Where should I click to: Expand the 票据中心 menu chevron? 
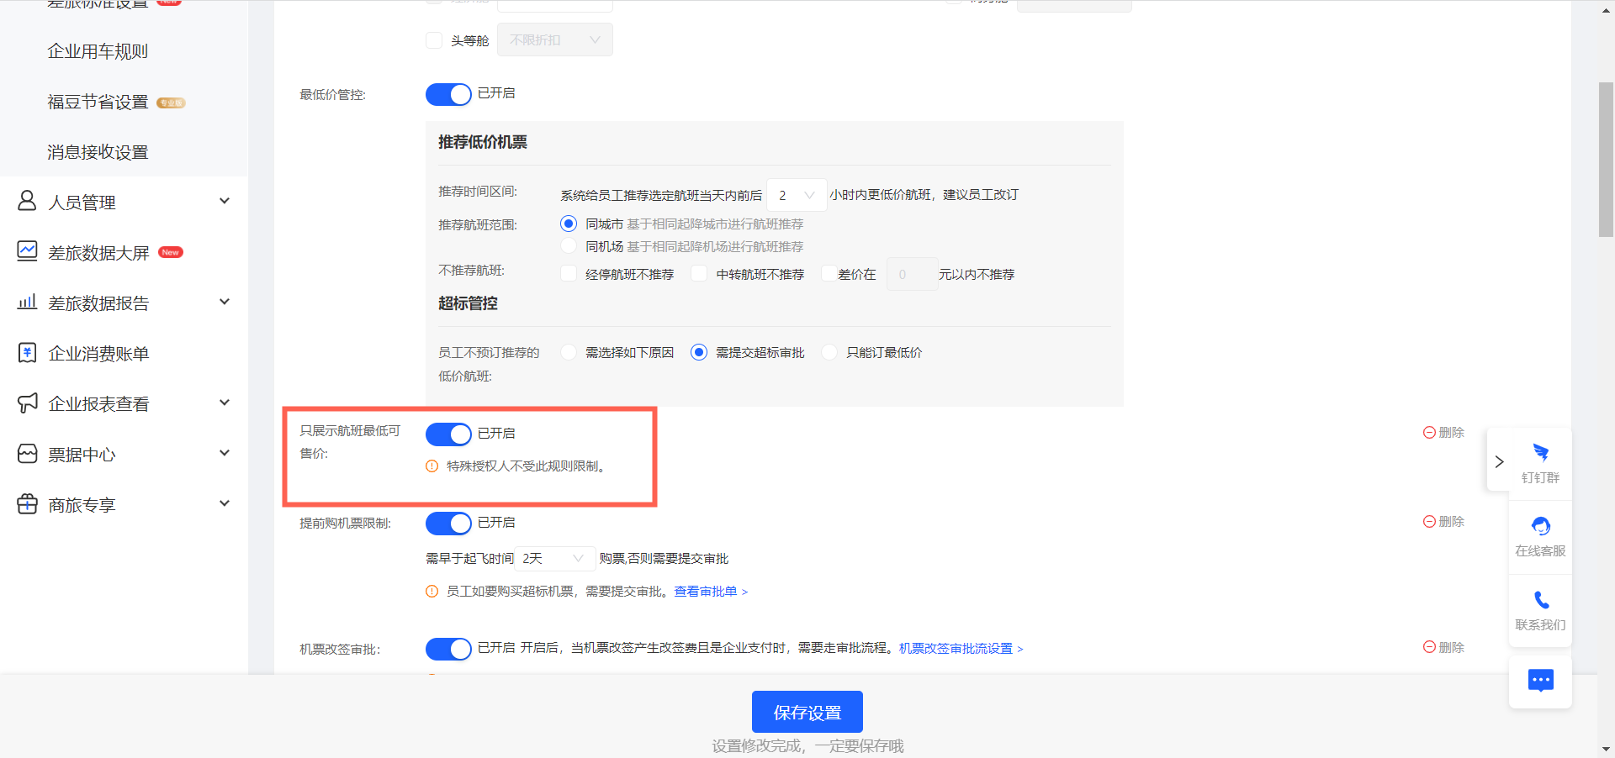[225, 453]
